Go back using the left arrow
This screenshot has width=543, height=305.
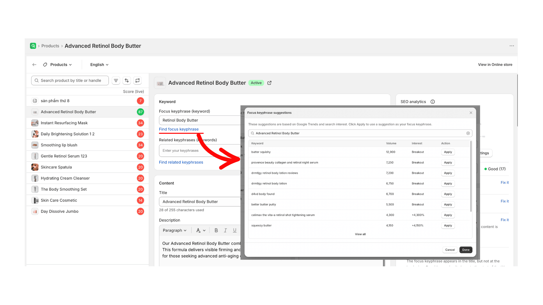34,65
